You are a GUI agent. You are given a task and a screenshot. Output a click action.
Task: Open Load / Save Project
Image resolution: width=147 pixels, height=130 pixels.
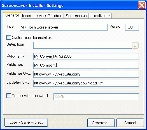point(26,122)
